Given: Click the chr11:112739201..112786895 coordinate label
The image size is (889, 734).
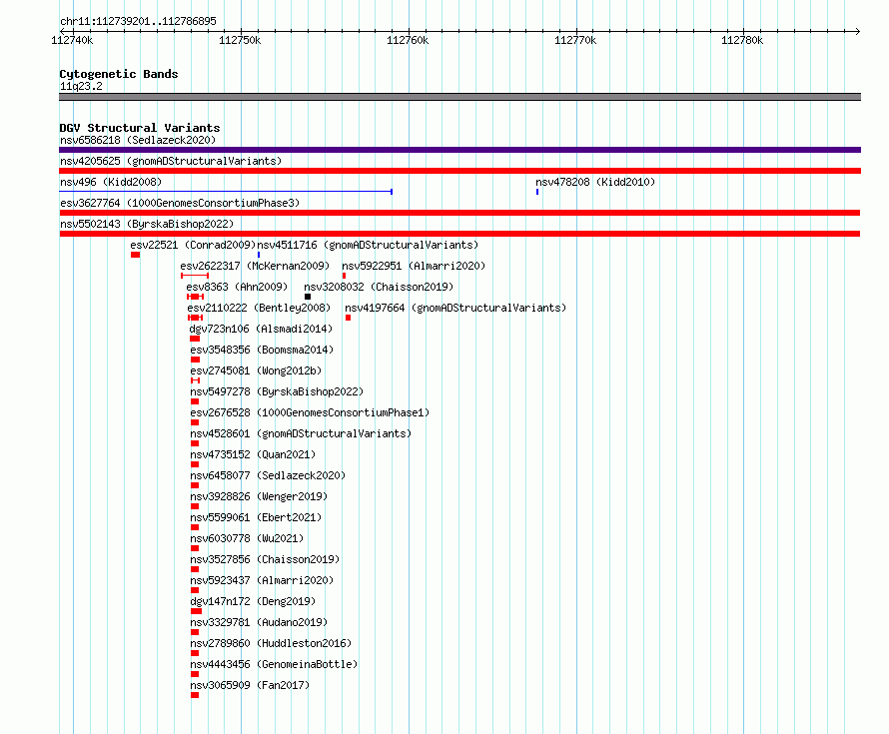Looking at the screenshot, I should (138, 21).
